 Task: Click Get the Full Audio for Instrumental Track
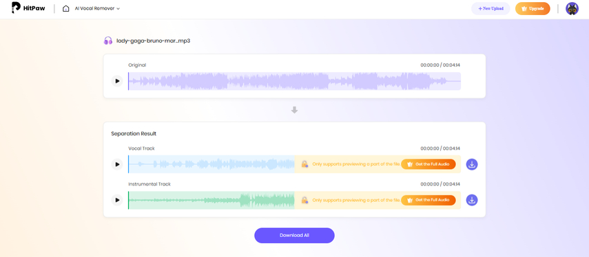click(x=428, y=200)
